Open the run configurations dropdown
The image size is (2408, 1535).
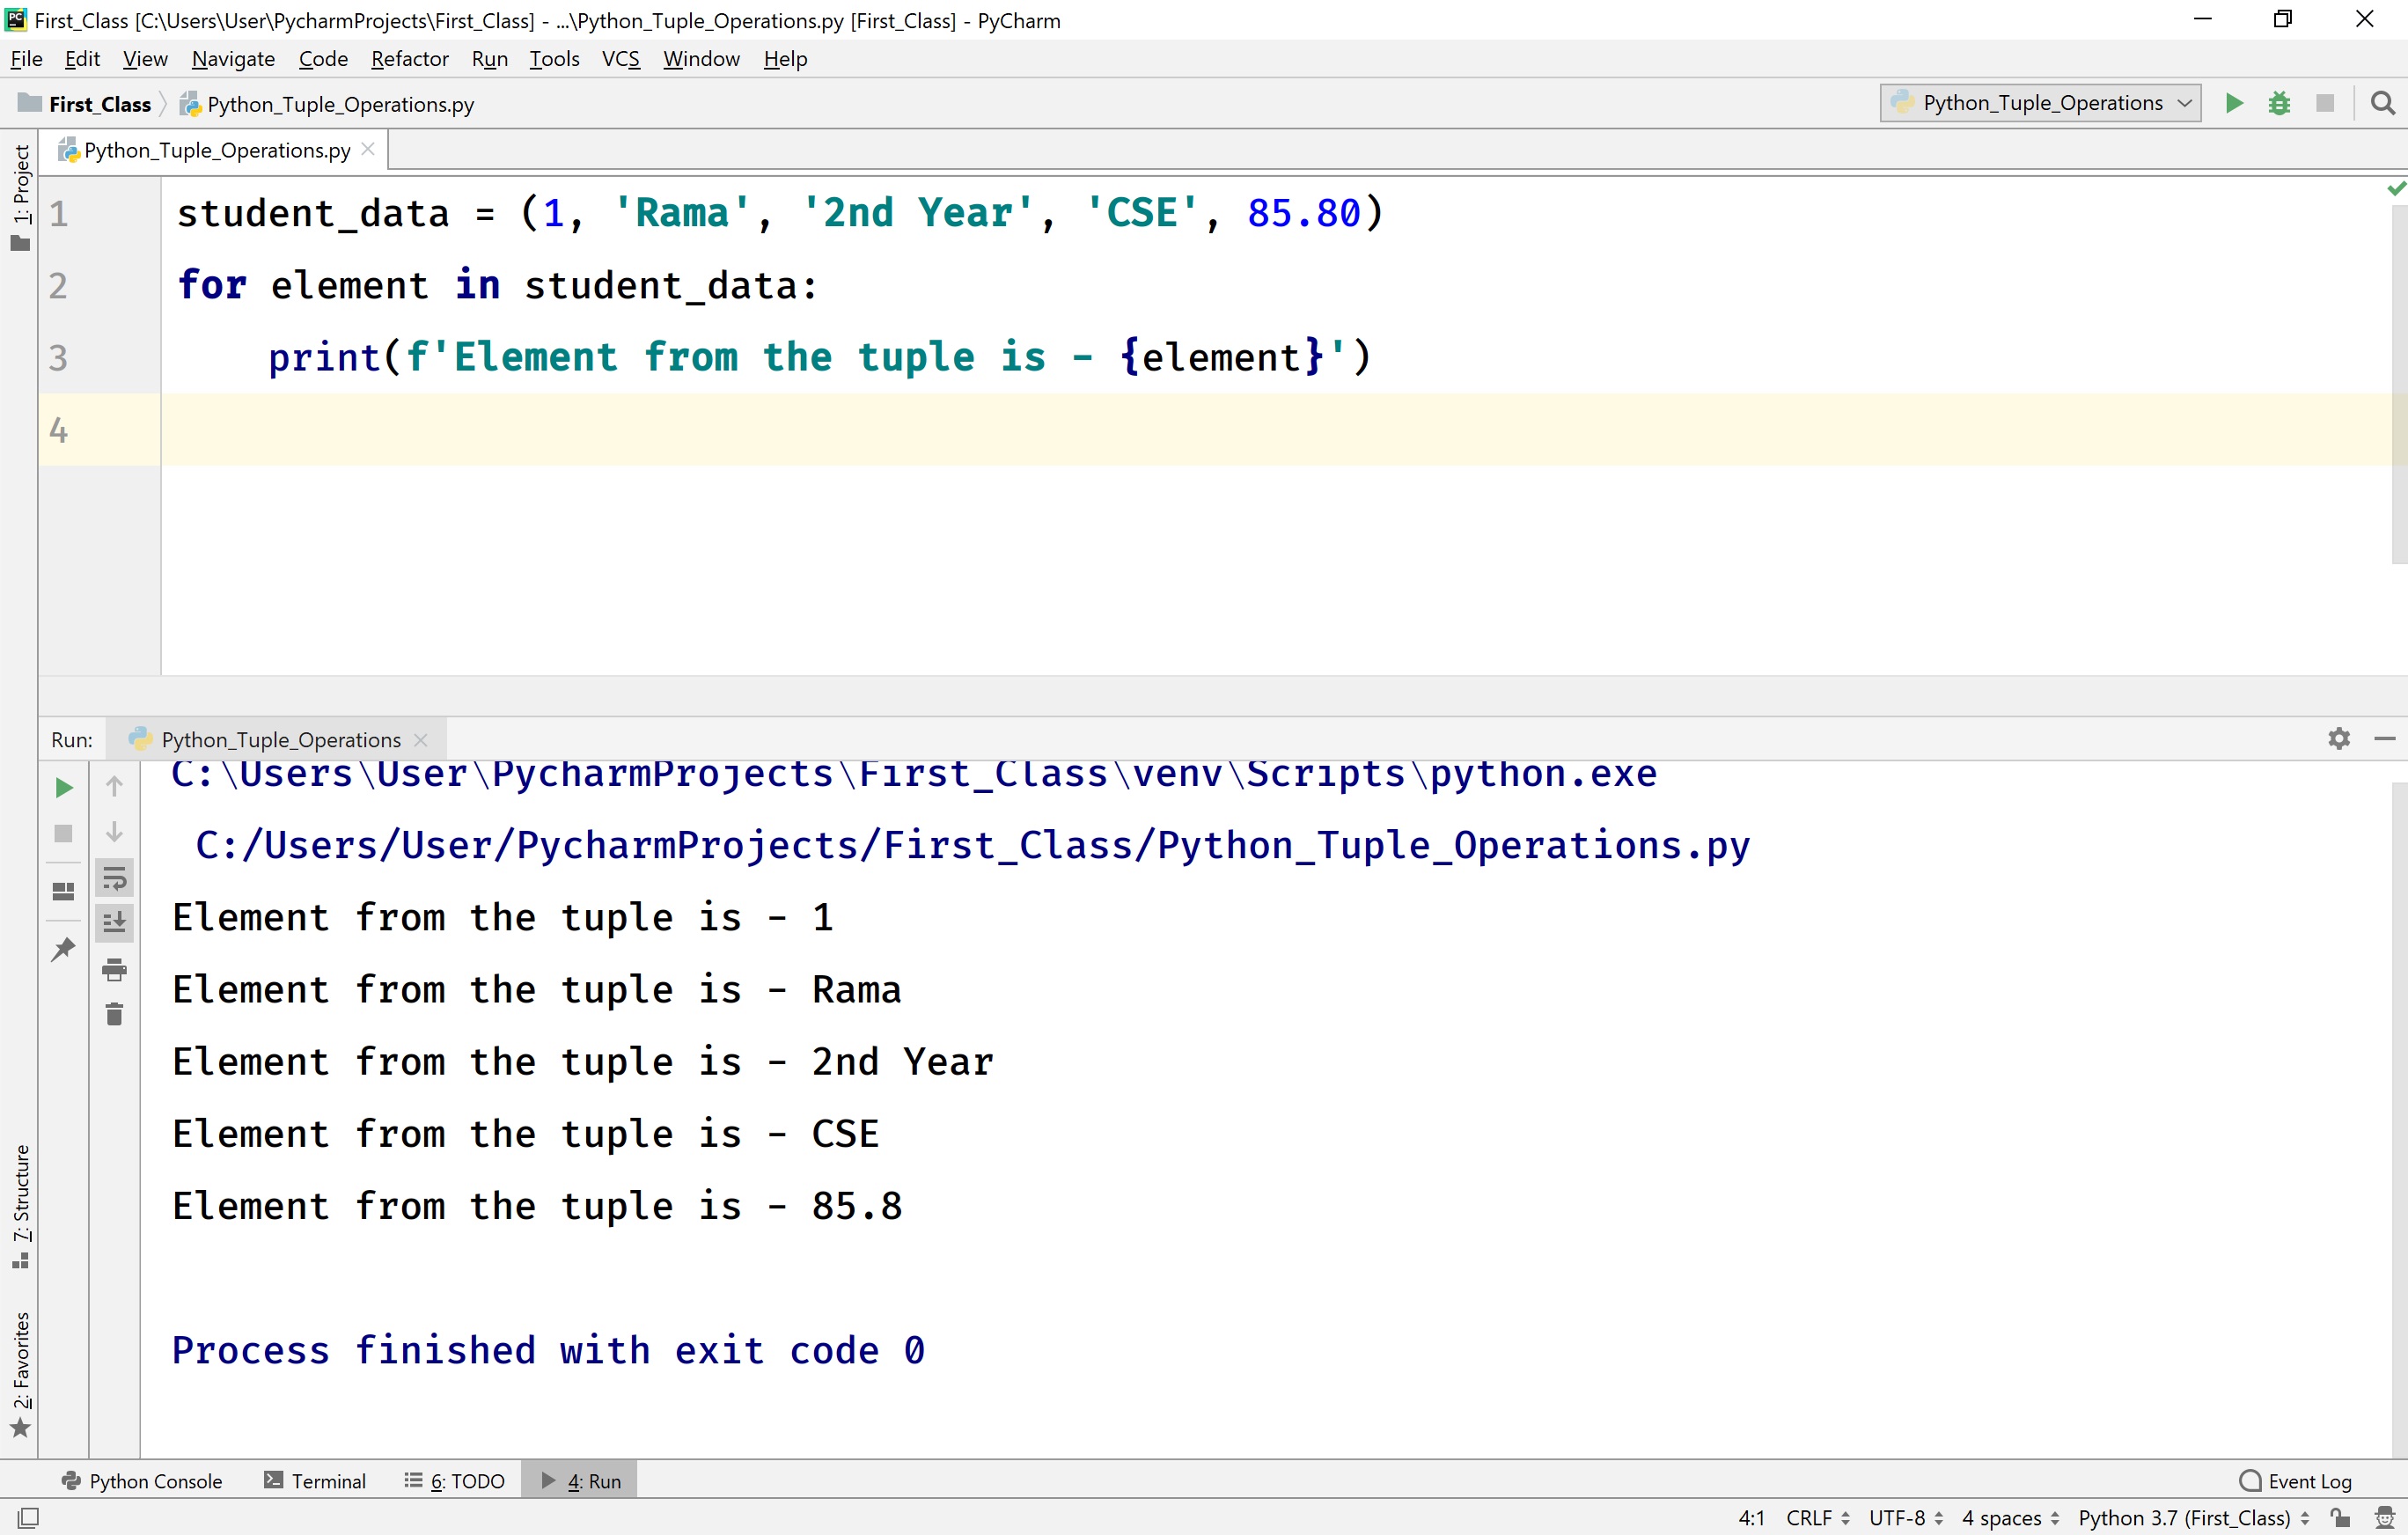pos(2038,103)
